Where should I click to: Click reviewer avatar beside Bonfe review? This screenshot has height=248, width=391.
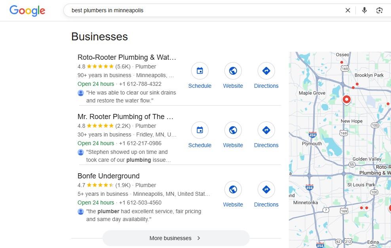click(x=81, y=212)
